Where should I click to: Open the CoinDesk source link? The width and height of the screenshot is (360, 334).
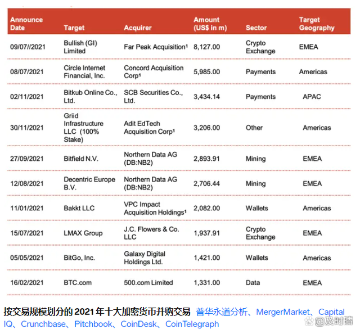(x=139, y=324)
